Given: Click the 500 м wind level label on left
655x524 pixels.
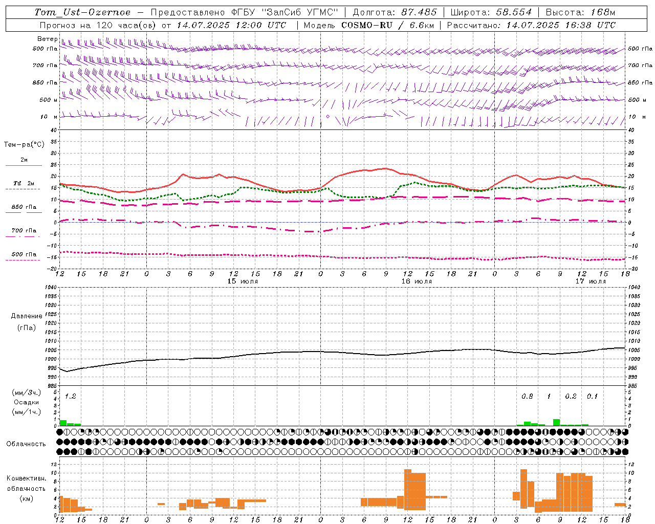Looking at the screenshot, I should pyautogui.click(x=49, y=100).
